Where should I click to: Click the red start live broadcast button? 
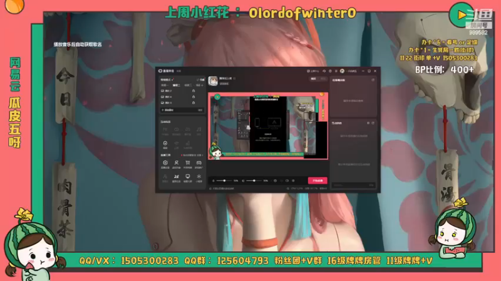point(318,180)
